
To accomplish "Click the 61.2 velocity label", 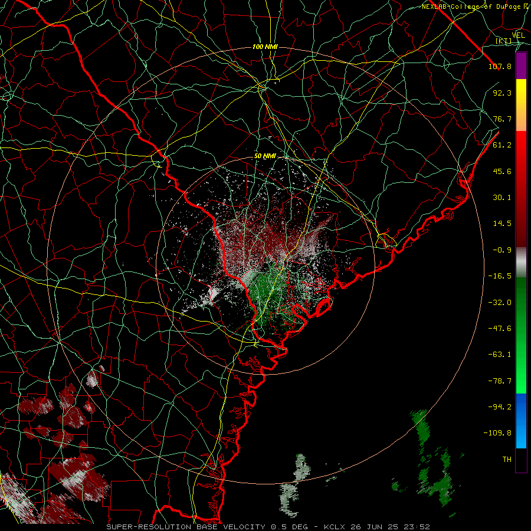I will [x=502, y=145].
